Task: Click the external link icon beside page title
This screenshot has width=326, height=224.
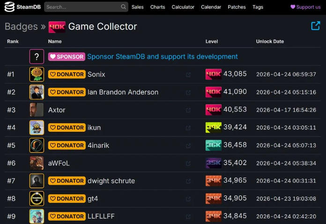Action: point(315,26)
